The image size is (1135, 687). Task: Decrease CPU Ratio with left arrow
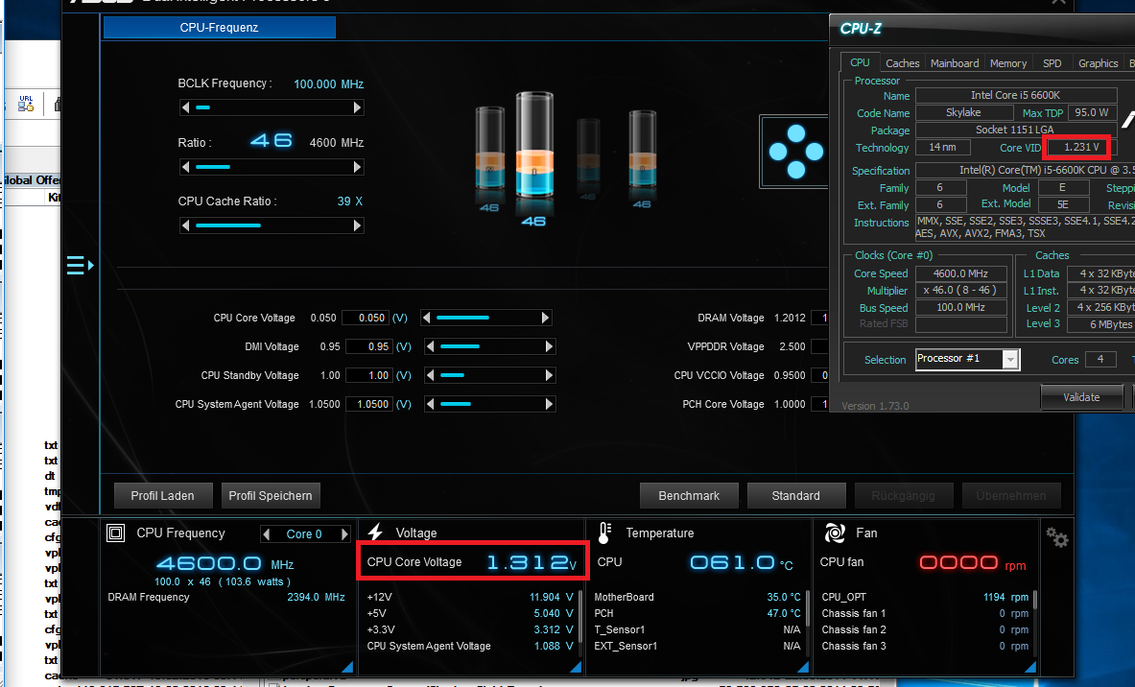[186, 167]
